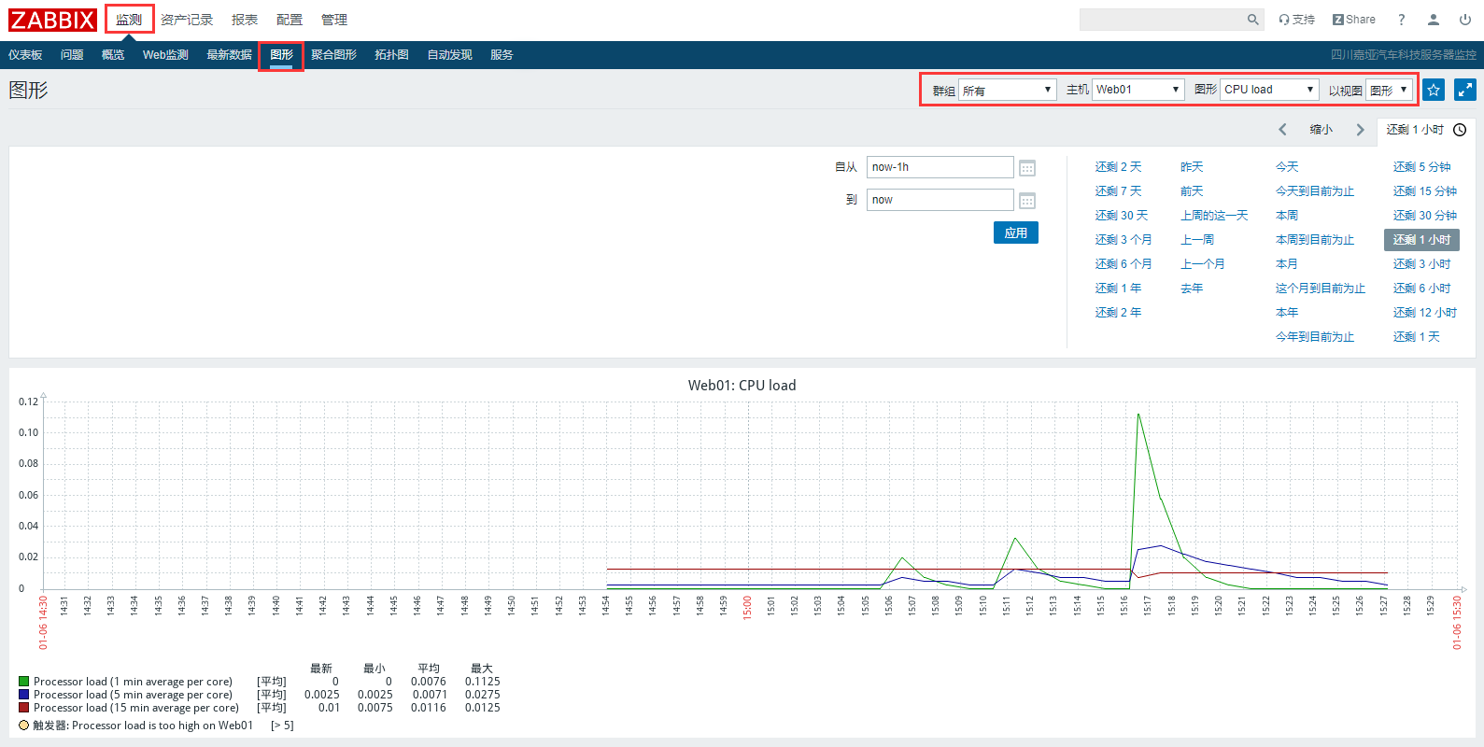This screenshot has width=1484, height=747.
Task: Click the logout power icon
Action: pyautogui.click(x=1465, y=20)
